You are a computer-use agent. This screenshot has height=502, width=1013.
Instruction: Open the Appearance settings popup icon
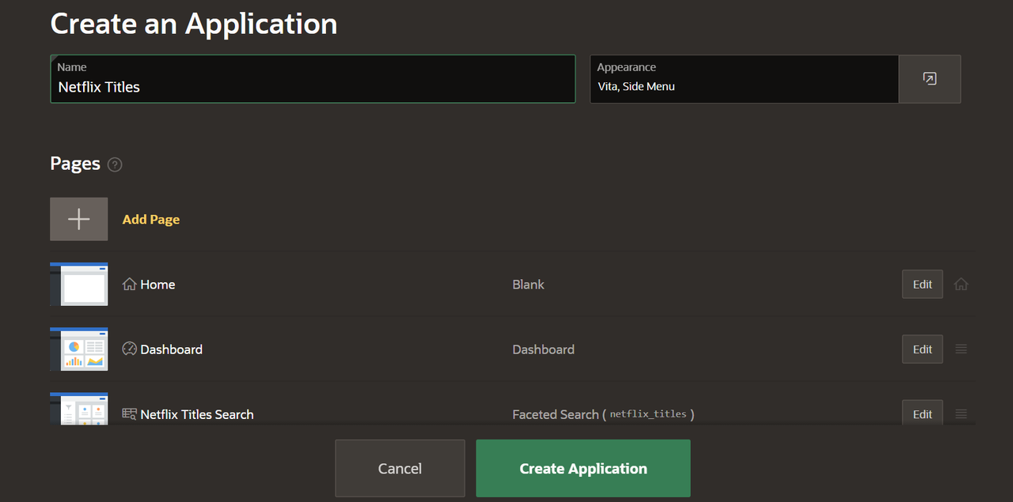click(930, 79)
